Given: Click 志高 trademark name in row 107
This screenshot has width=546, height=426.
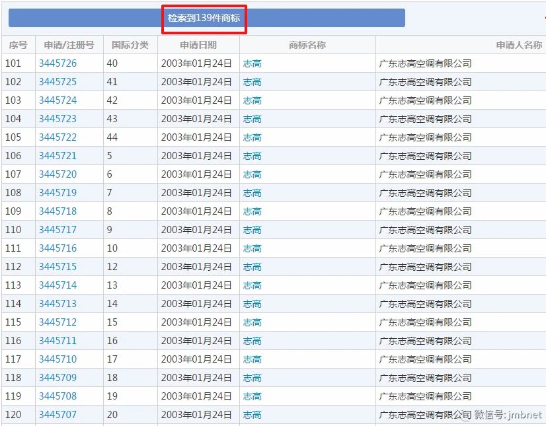Looking at the screenshot, I should pos(252,174).
